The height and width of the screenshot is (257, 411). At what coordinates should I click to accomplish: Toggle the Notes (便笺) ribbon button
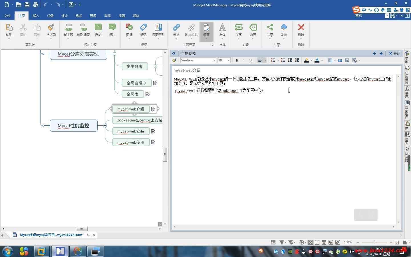pyautogui.click(x=206, y=31)
